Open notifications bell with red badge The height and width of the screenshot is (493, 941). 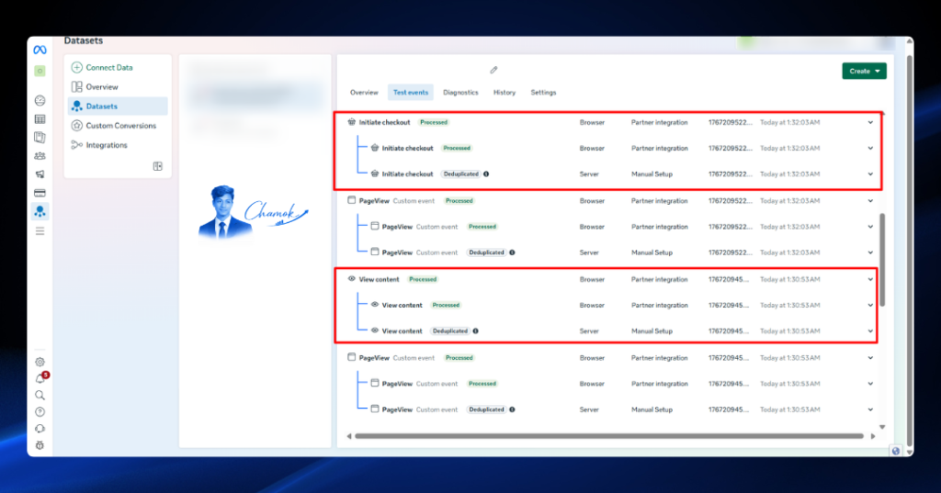[40, 378]
